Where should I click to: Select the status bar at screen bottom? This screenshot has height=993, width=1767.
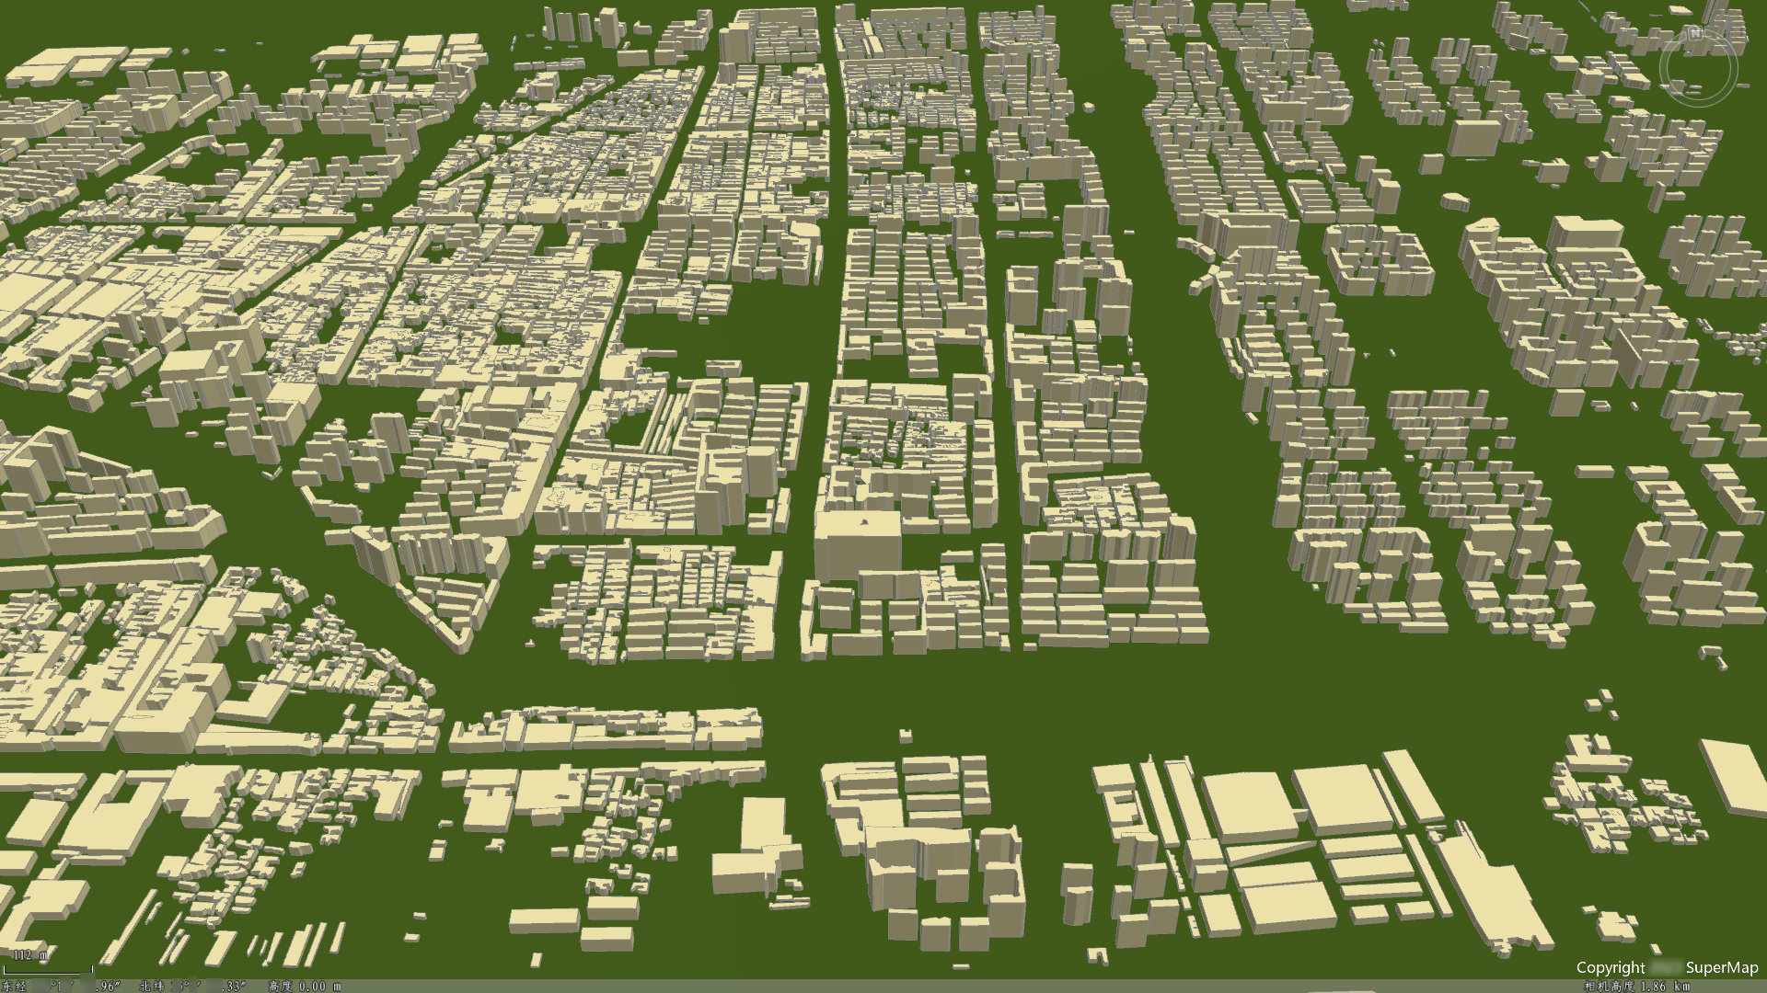(x=883, y=986)
